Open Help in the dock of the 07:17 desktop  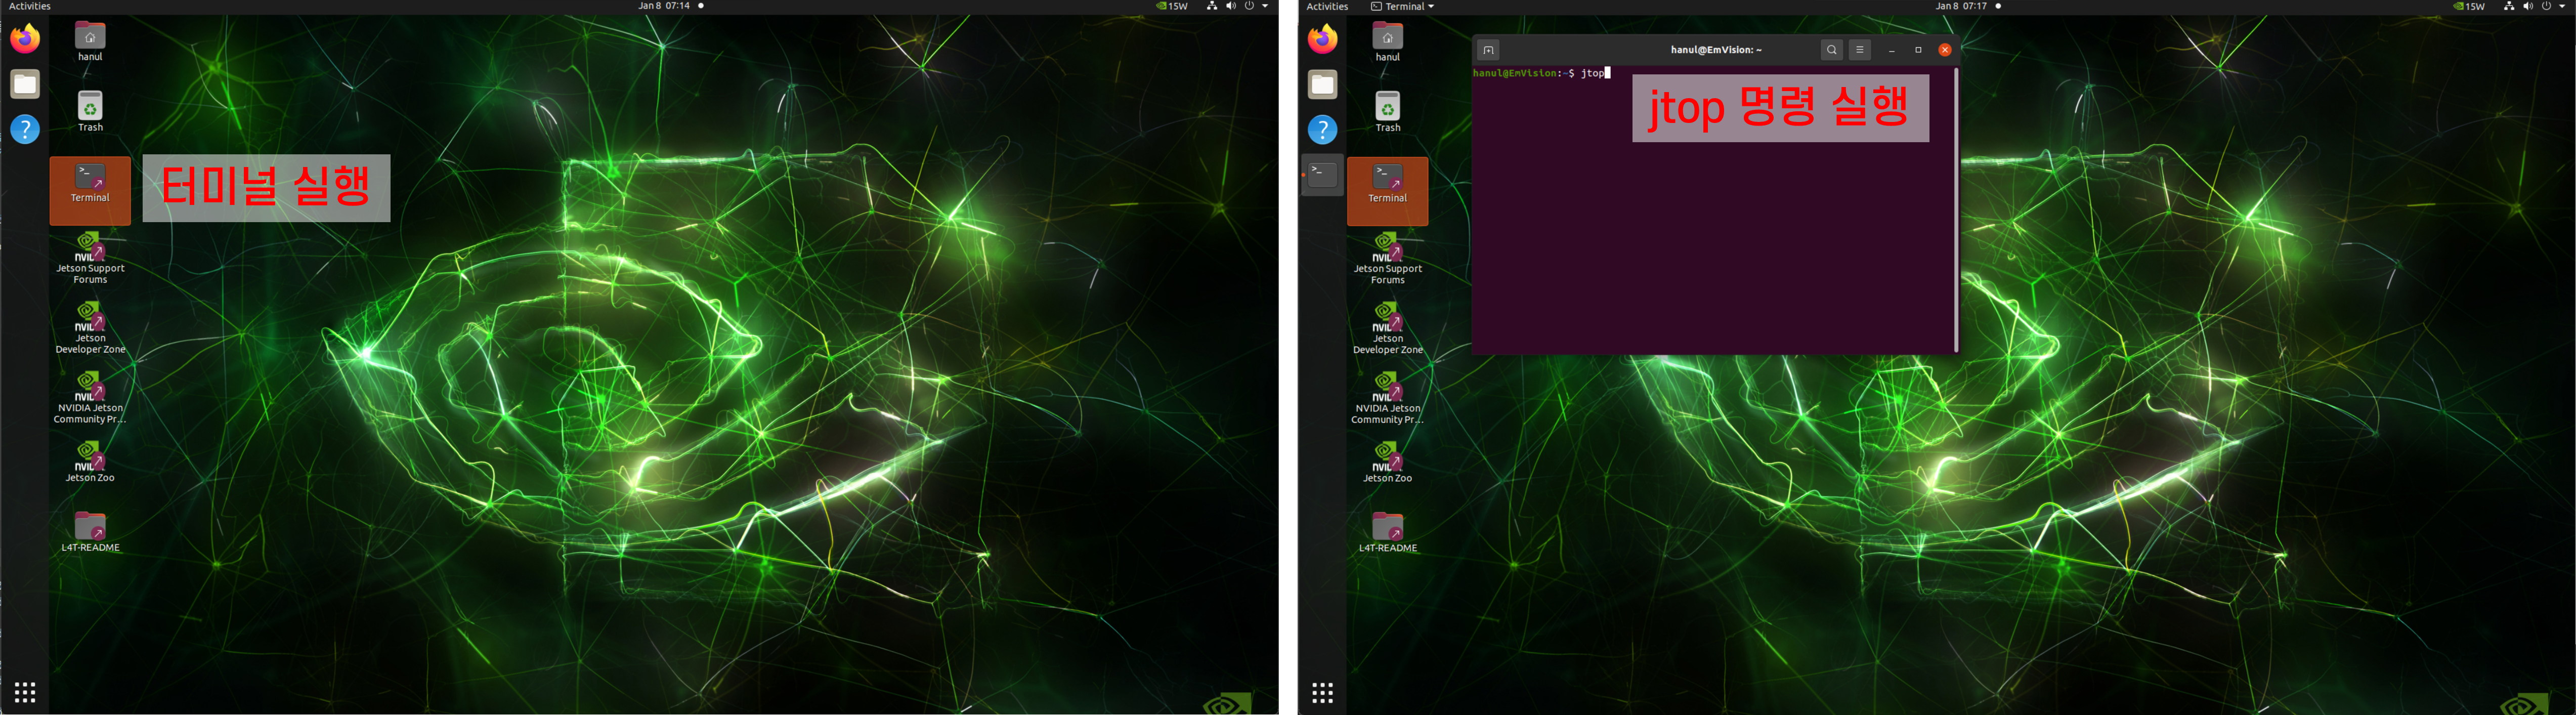coord(1322,129)
